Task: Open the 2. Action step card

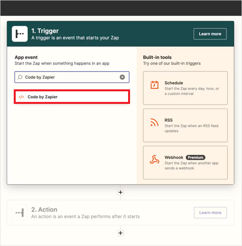Action: click(121, 213)
